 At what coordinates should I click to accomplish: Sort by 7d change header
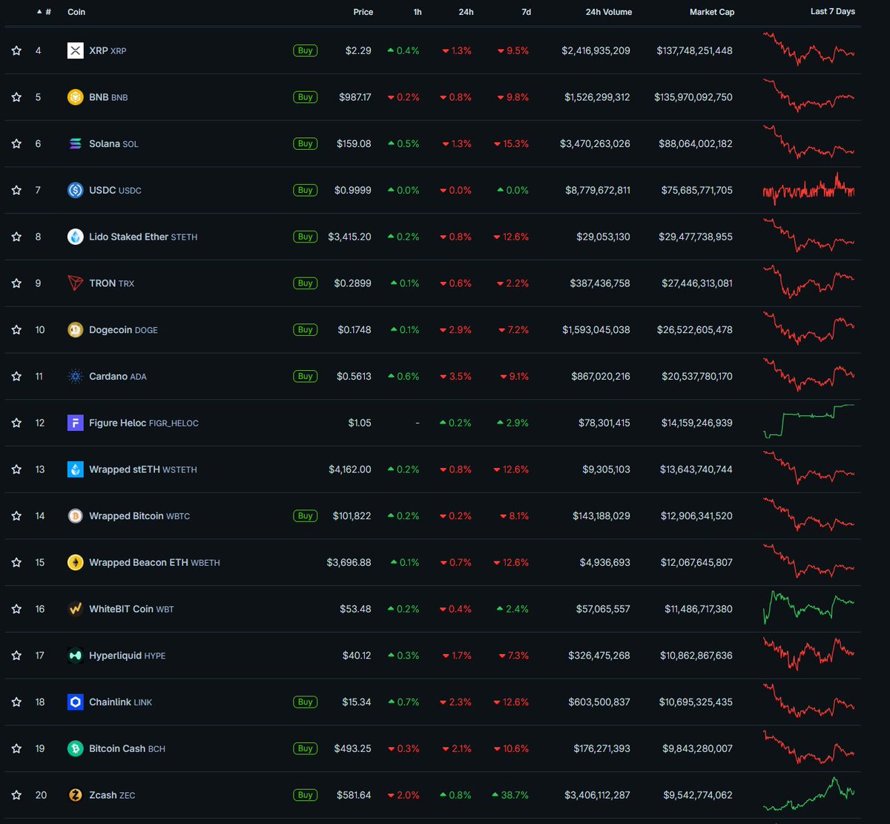[526, 12]
